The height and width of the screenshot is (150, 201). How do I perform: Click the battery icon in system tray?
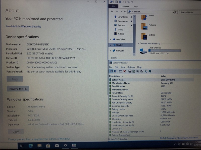tap(183, 144)
